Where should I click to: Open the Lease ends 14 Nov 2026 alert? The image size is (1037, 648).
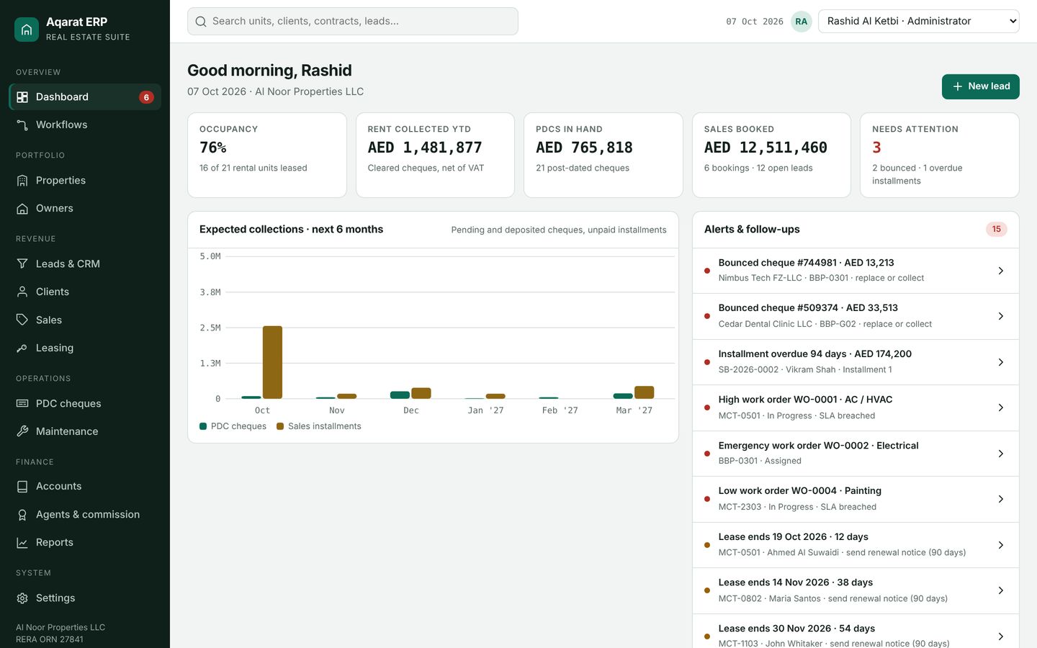856,590
